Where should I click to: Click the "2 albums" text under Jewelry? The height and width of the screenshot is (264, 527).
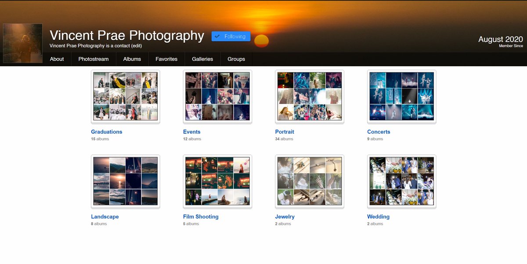(283, 224)
